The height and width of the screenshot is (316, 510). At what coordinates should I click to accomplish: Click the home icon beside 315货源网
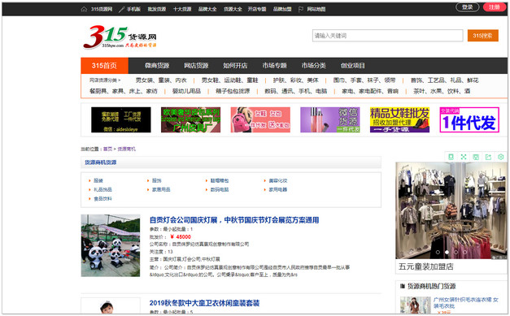point(84,9)
